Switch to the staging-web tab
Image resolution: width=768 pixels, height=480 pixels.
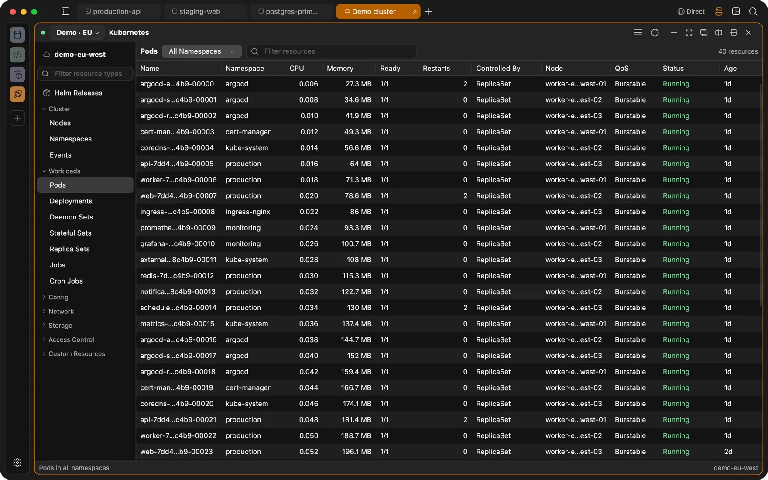205,11
